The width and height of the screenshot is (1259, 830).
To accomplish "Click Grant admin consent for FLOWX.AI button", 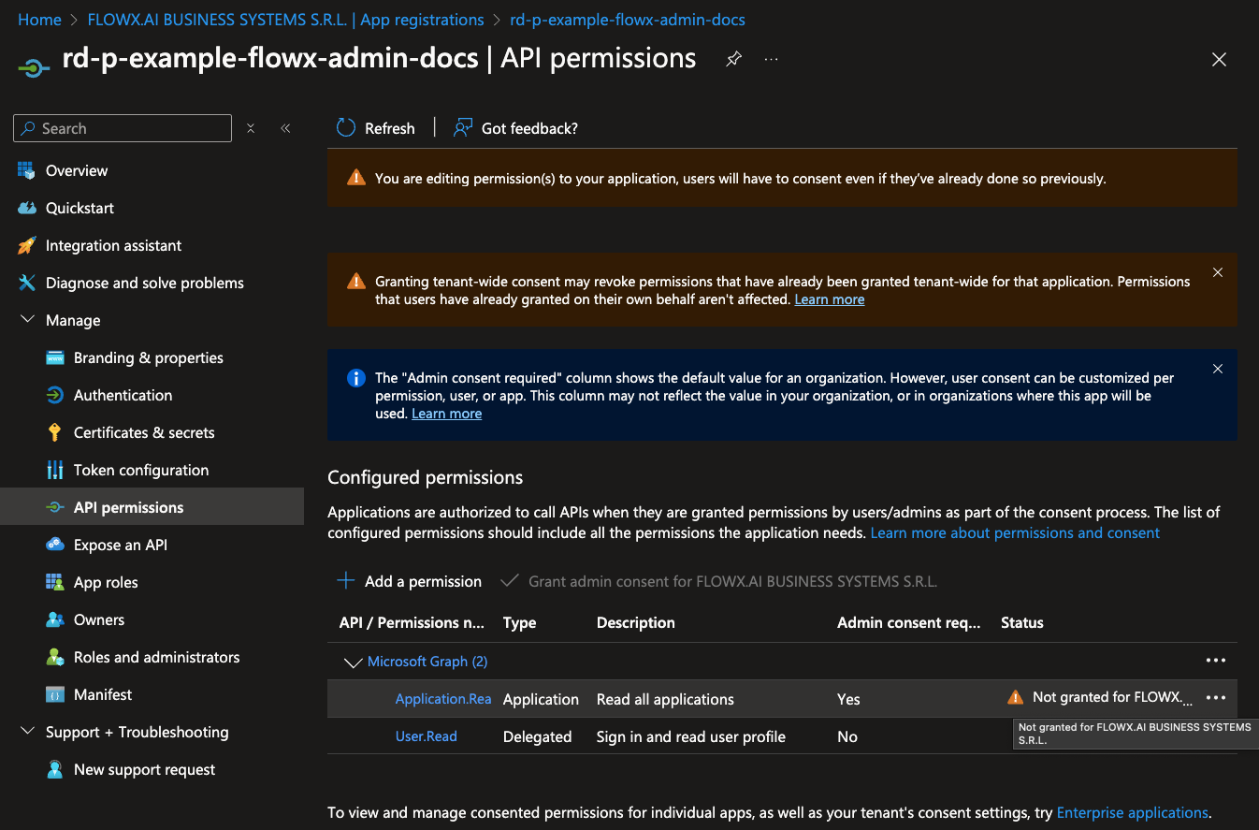I will 719,581.
